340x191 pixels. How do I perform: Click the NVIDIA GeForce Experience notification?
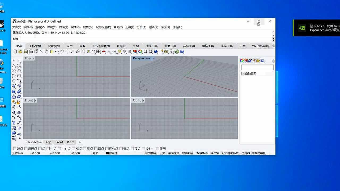pyautogui.click(x=317, y=28)
